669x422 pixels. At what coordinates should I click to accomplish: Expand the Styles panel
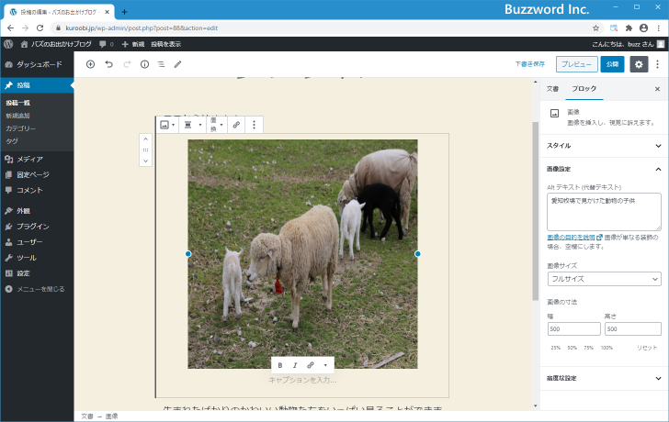(x=604, y=146)
